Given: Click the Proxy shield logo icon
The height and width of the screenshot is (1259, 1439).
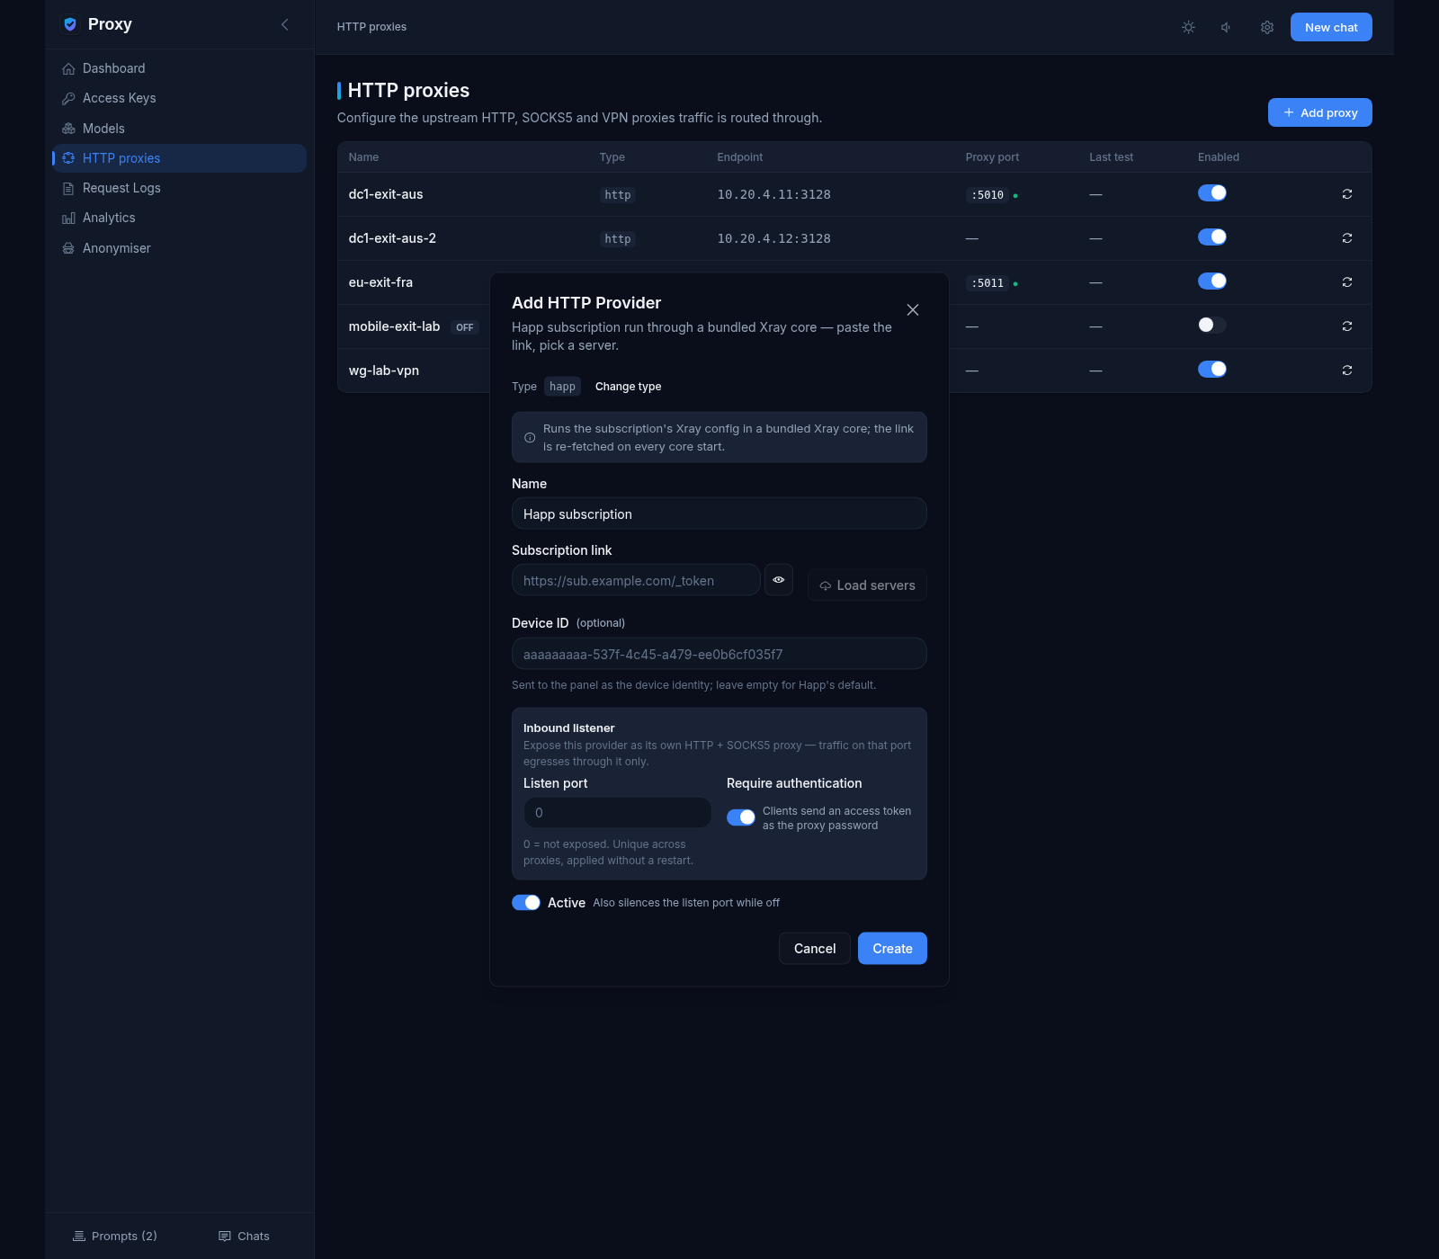Looking at the screenshot, I should 70,24.
